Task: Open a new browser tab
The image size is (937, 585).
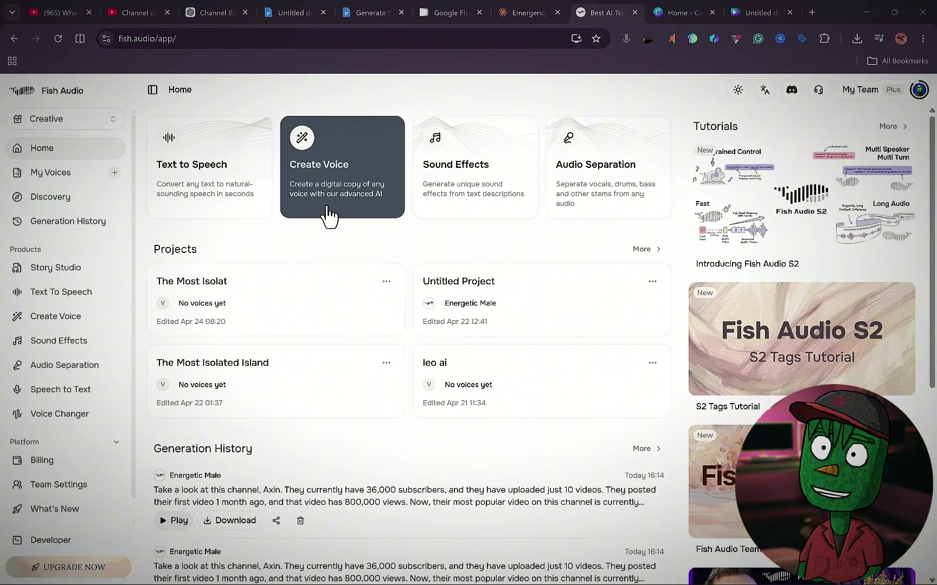Action: [x=812, y=12]
